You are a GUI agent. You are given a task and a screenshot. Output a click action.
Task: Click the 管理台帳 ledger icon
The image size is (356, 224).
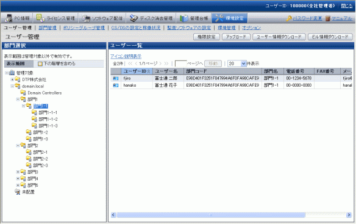184,18
